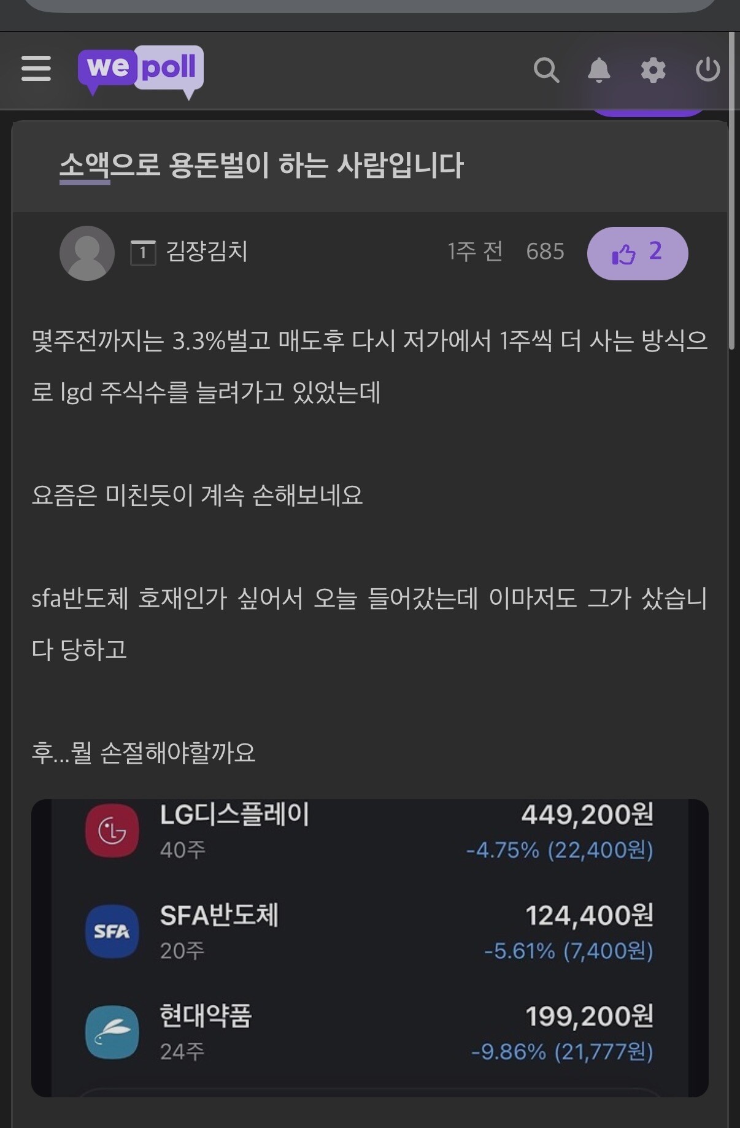740x1128 pixels.
Task: Click the author's gray avatar
Action: (x=87, y=253)
